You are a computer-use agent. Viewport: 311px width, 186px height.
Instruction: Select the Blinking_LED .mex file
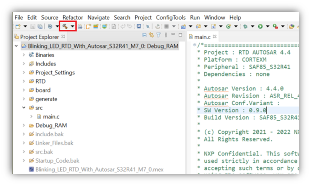click(x=99, y=169)
